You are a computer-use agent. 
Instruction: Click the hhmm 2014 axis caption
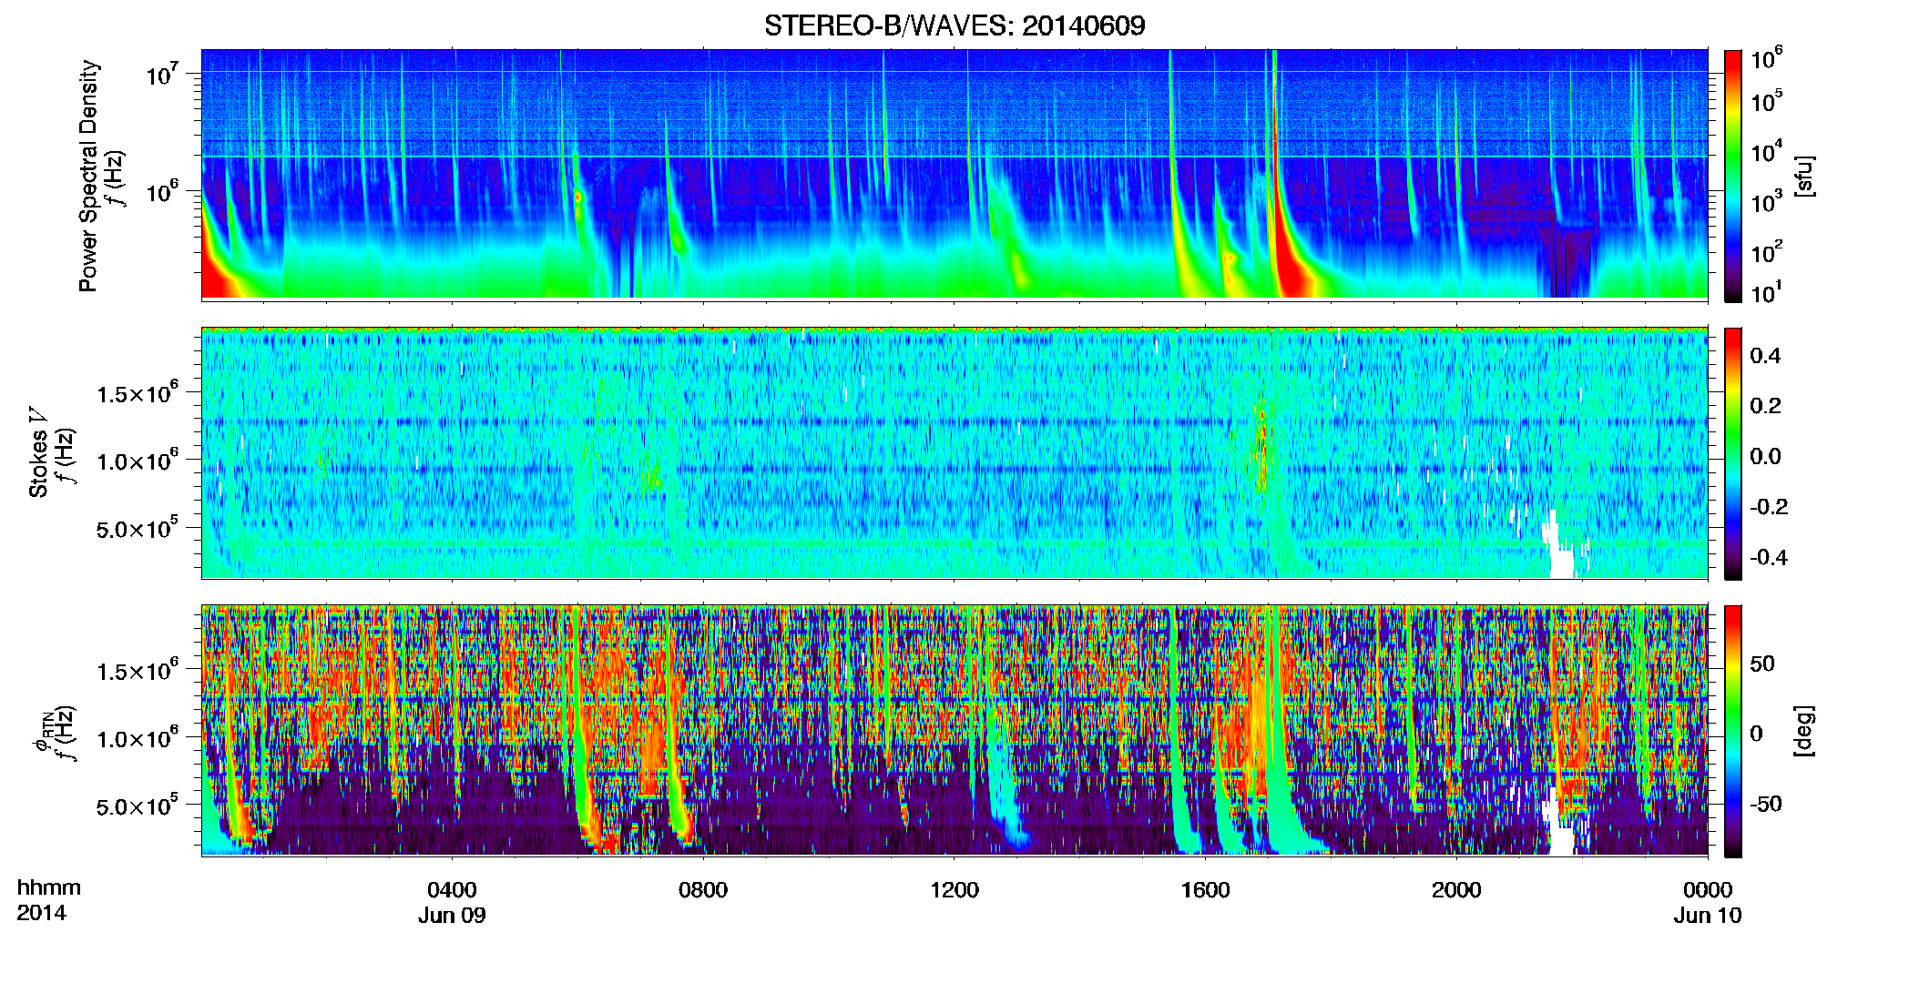[x=49, y=900]
